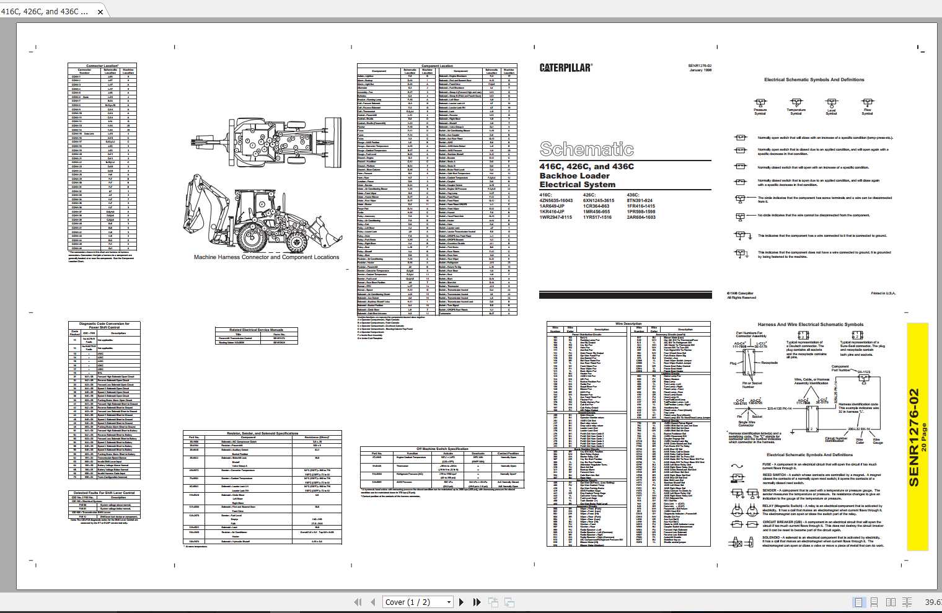Screen dimensions: 942x613
Task: Click the Backhoe Loader subtitle
Action: [x=573, y=175]
